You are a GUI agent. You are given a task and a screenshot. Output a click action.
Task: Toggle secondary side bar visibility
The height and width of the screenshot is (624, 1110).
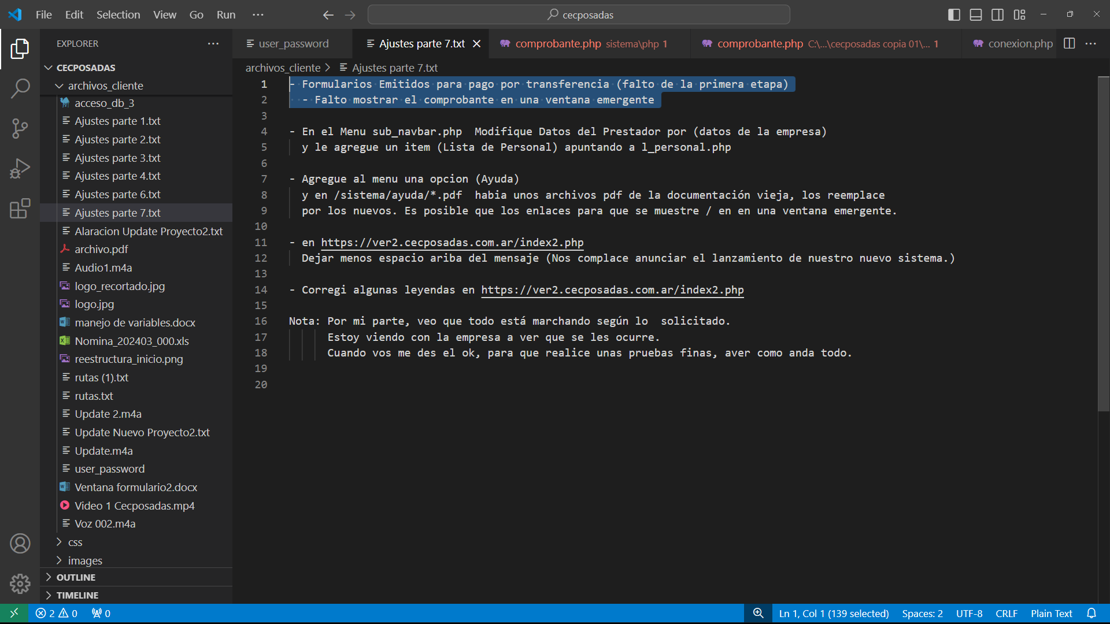tap(997, 15)
